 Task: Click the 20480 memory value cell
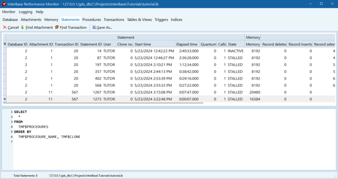tap(253, 92)
